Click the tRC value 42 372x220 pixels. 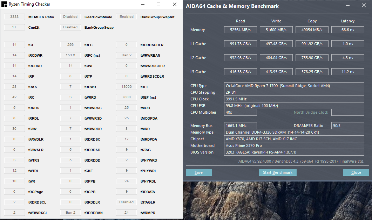(14, 97)
